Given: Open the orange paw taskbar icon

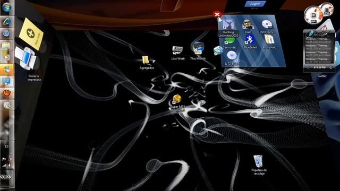Looking at the screenshot, I should pyautogui.click(x=7, y=93).
